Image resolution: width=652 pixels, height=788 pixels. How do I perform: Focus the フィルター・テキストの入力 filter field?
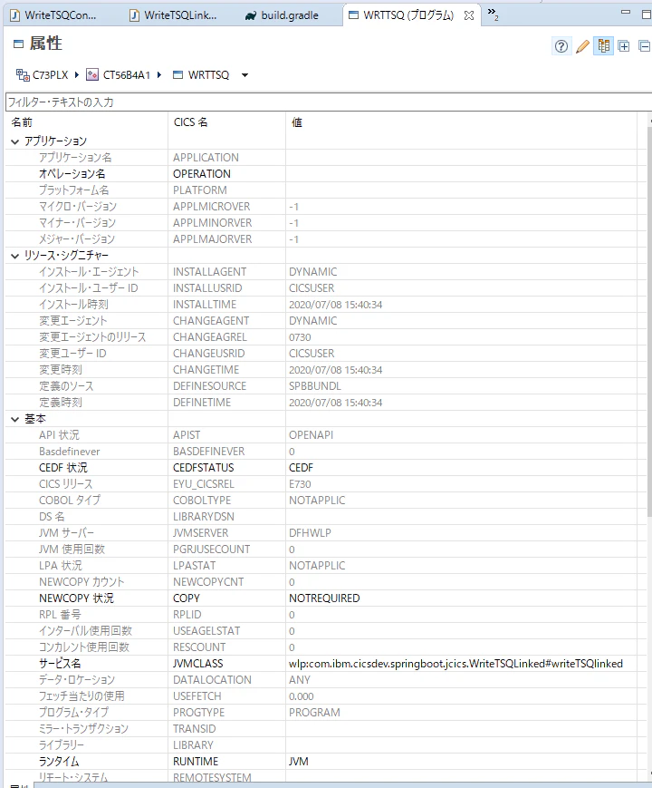[x=328, y=102]
